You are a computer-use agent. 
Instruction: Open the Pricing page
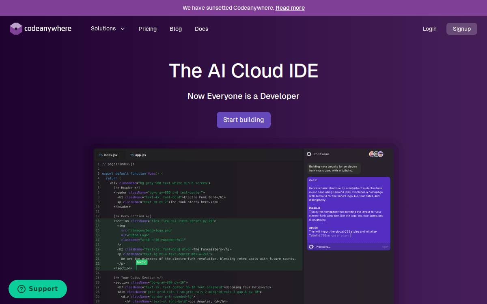[x=148, y=29]
